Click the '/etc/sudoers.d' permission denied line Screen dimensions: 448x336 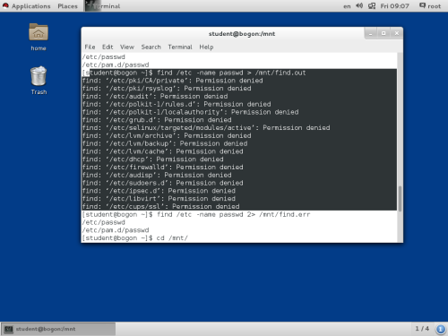[163, 183]
